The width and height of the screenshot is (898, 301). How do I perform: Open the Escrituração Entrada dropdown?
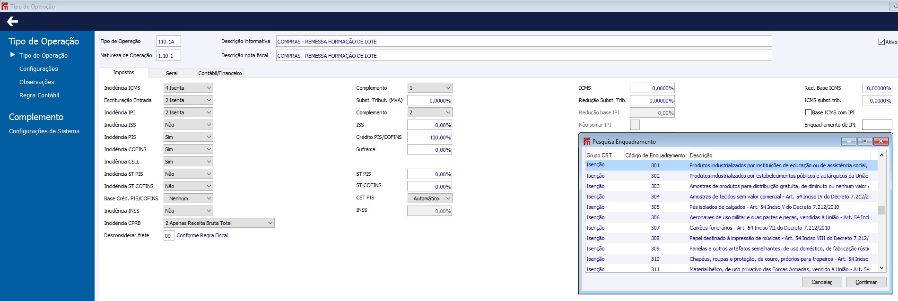(188, 100)
